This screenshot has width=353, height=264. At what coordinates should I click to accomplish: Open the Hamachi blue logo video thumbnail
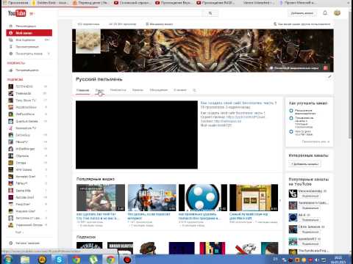tap(203, 197)
